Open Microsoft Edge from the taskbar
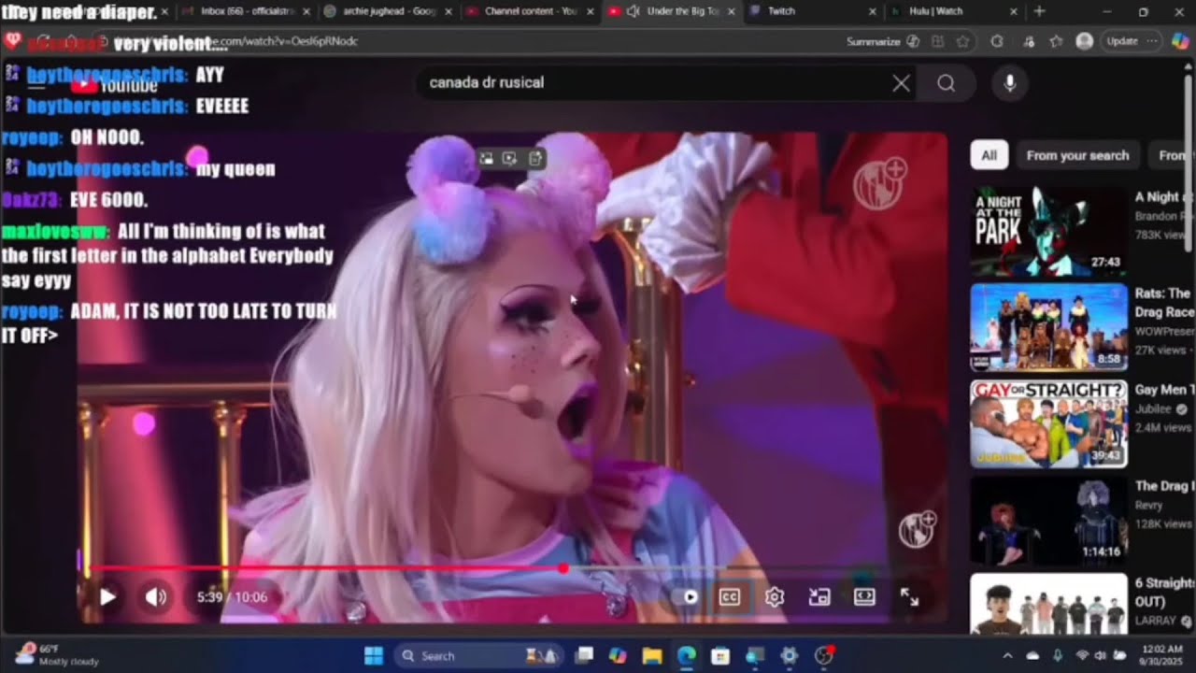Image resolution: width=1196 pixels, height=673 pixels. [686, 655]
